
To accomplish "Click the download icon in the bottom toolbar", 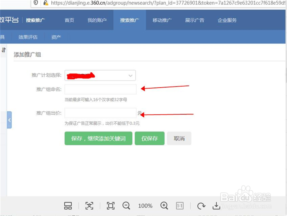I will (216, 206).
